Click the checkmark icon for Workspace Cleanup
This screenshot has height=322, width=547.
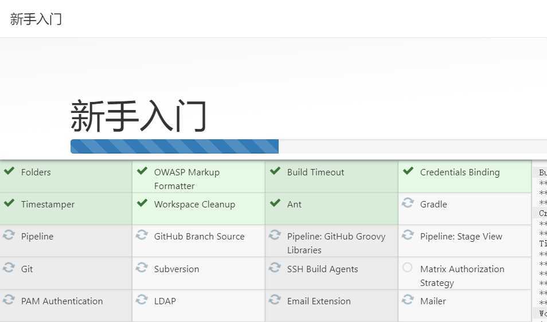tap(142, 203)
